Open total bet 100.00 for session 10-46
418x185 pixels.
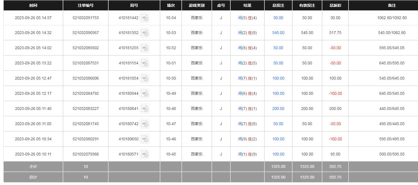pyautogui.click(x=278, y=139)
